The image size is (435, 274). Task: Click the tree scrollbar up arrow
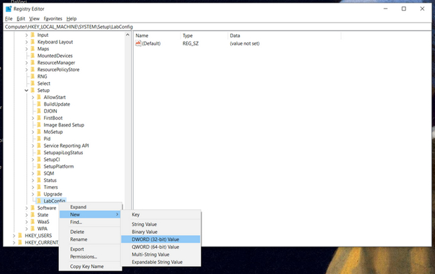point(128,35)
